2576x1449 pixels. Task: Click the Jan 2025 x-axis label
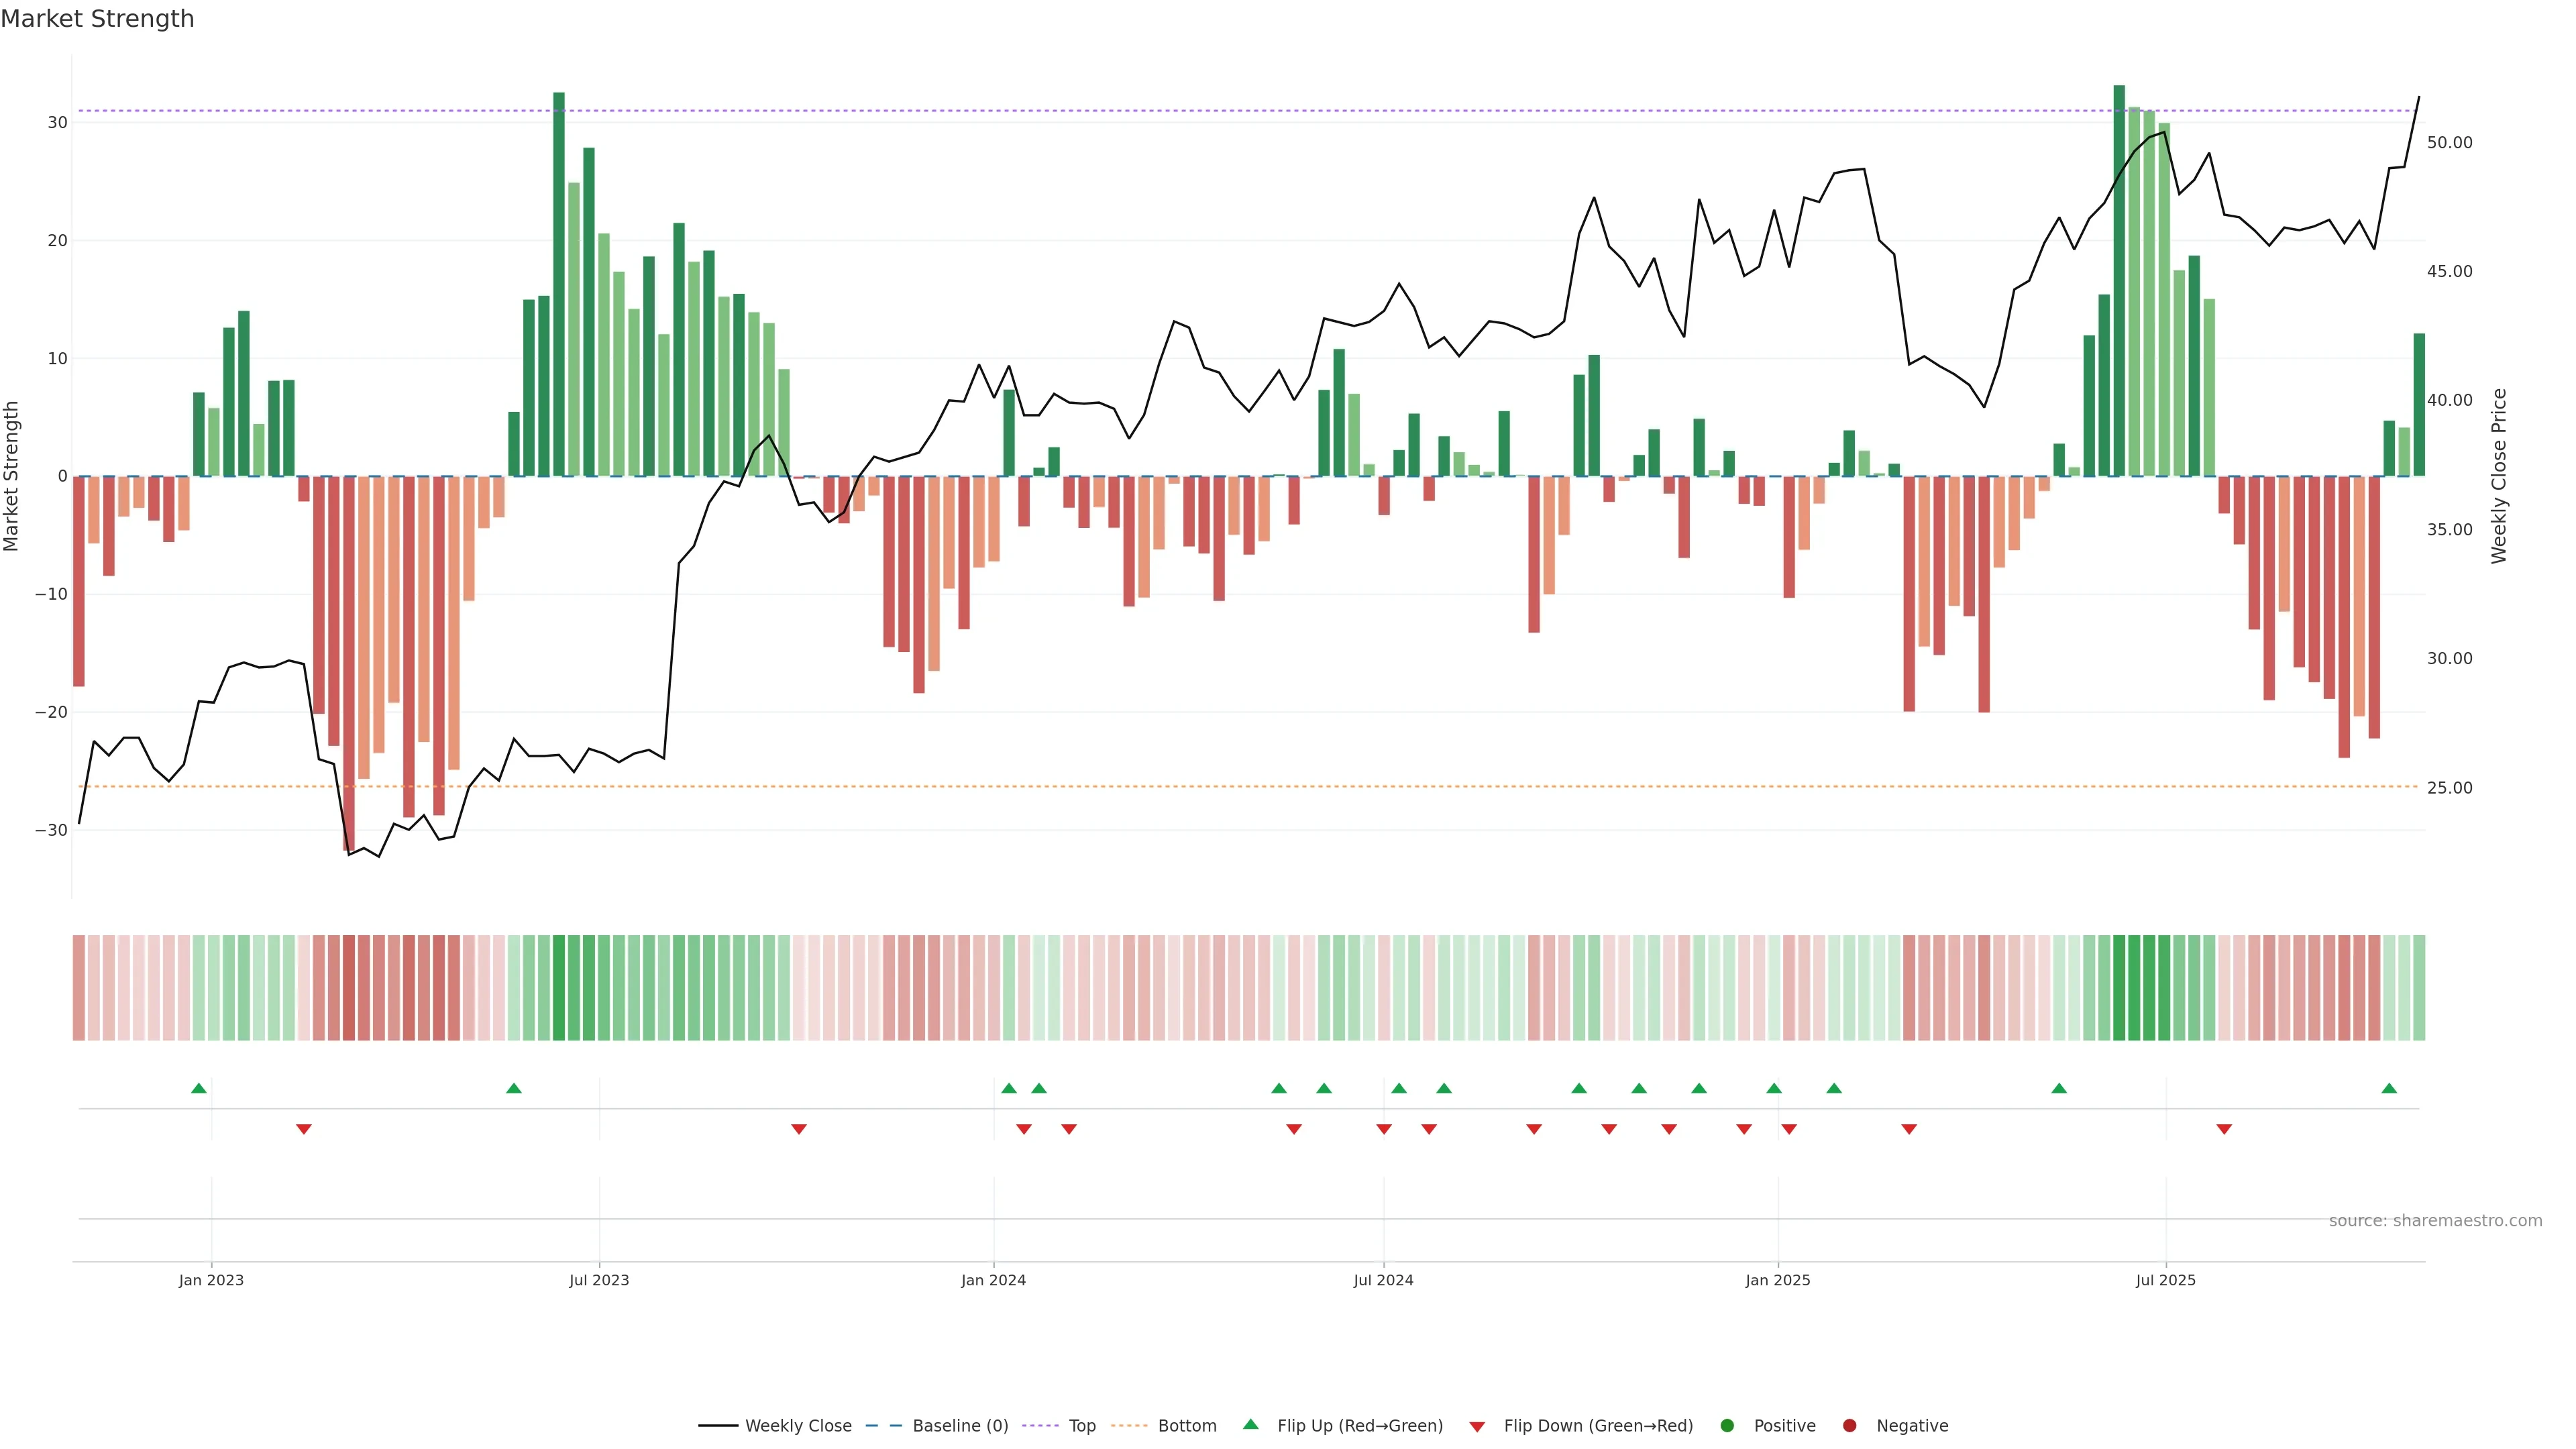pos(1778,1280)
